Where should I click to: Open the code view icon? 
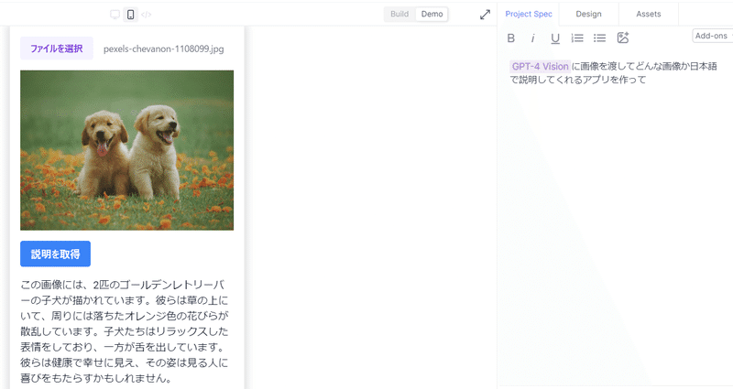(x=147, y=15)
